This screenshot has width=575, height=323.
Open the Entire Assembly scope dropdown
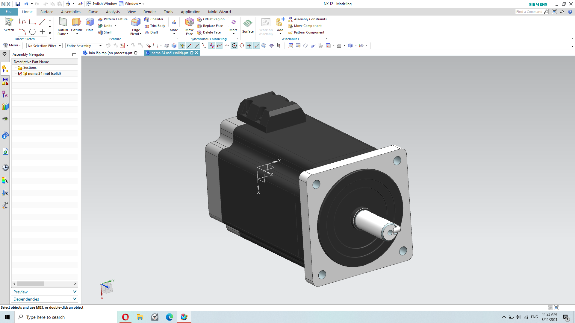(84, 46)
